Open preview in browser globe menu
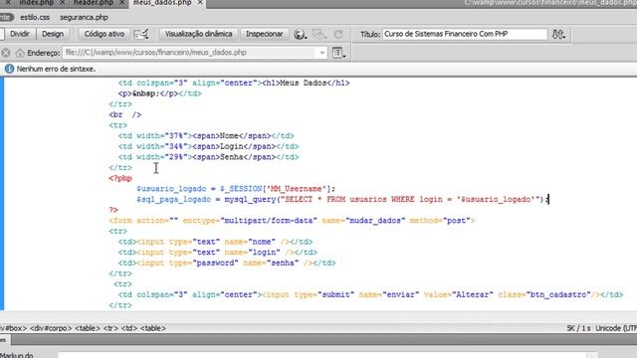The width and height of the screenshot is (637, 358). (x=300, y=34)
